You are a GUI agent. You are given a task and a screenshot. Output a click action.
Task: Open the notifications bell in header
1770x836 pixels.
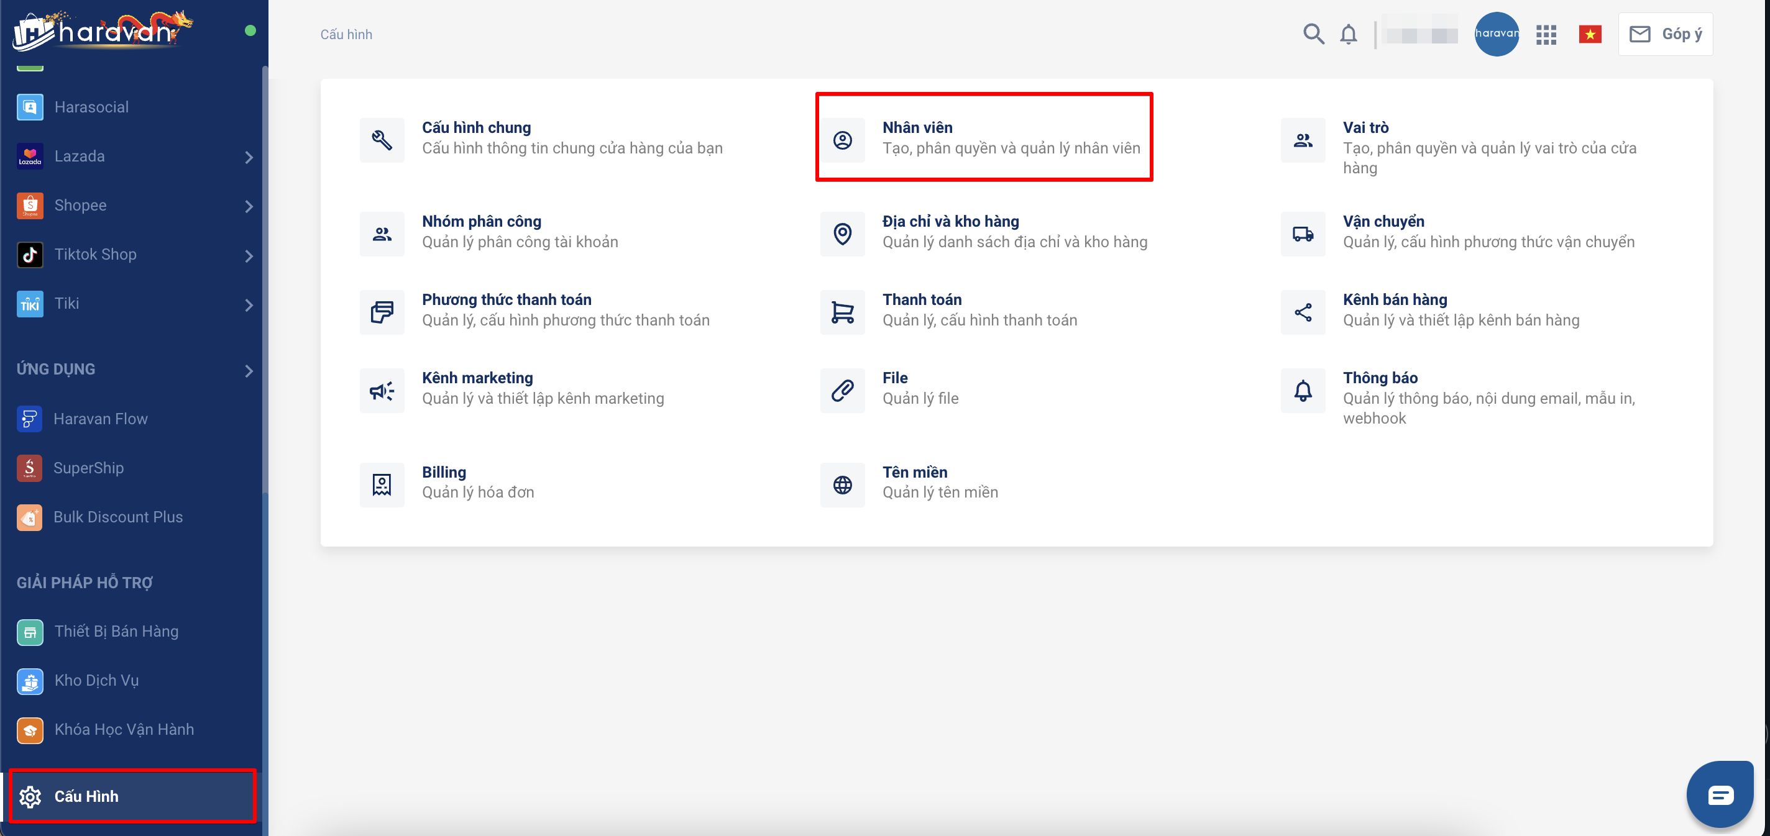point(1348,34)
